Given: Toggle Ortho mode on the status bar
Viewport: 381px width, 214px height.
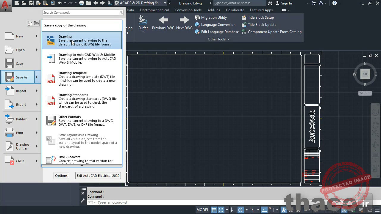Looking at the screenshot, I should click(x=234, y=210).
